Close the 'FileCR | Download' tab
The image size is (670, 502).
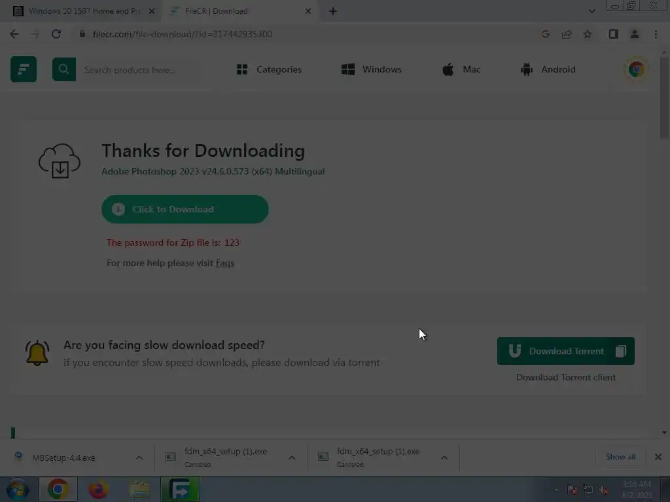[x=308, y=11]
